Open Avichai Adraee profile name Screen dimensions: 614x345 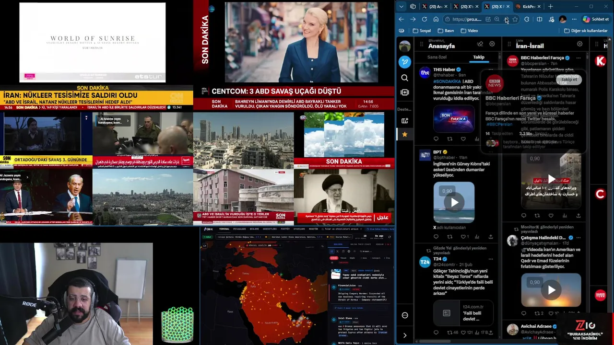[x=536, y=326]
